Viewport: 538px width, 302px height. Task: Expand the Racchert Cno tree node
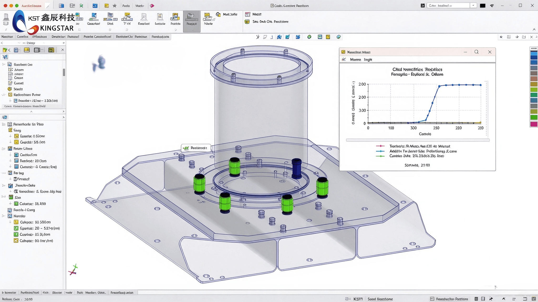tap(3, 64)
